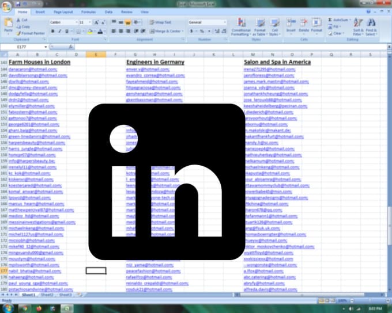Apply Percent Style format
Image resolution: width=392 pixels, height=313 pixels.
tap(202, 31)
